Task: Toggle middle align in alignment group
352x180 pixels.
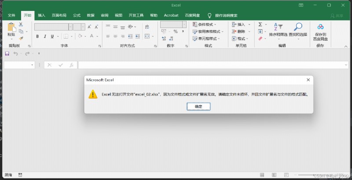Action: [x=115, y=27]
